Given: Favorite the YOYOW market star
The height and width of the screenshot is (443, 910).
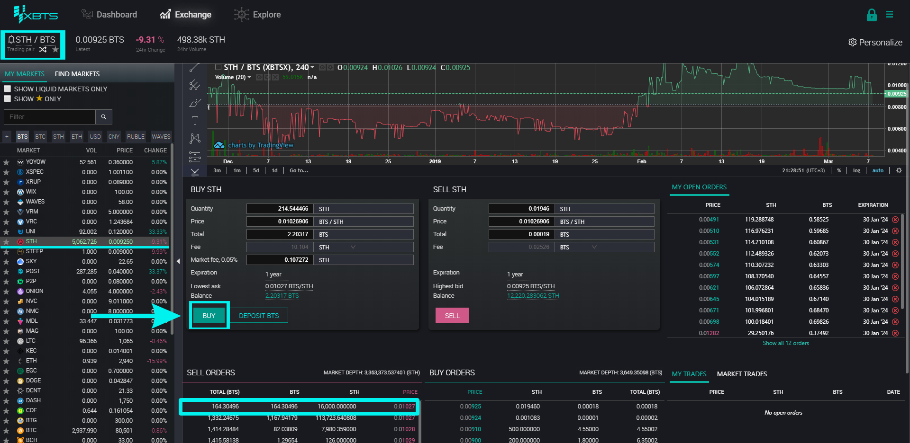Looking at the screenshot, I should 6,162.
